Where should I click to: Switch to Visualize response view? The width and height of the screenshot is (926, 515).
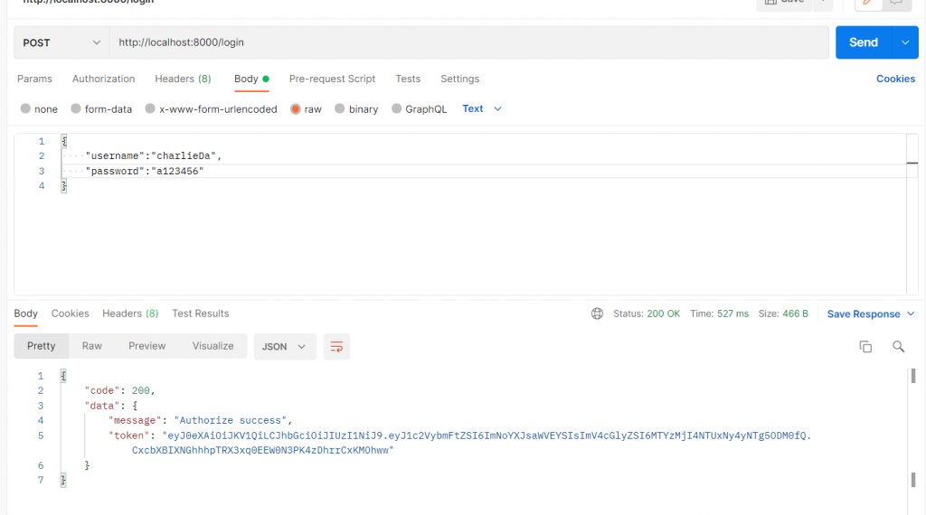[213, 346]
